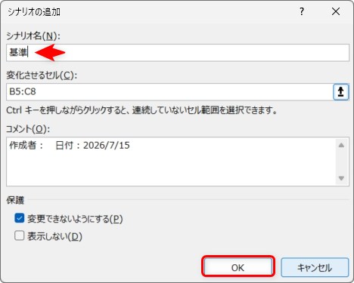
Task: Focus the シナリオ名 input field
Action: pos(178,53)
